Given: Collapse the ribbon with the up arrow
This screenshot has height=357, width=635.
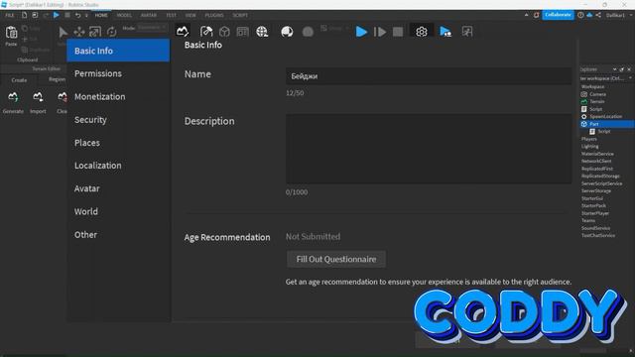Looking at the screenshot, I should click(x=526, y=15).
